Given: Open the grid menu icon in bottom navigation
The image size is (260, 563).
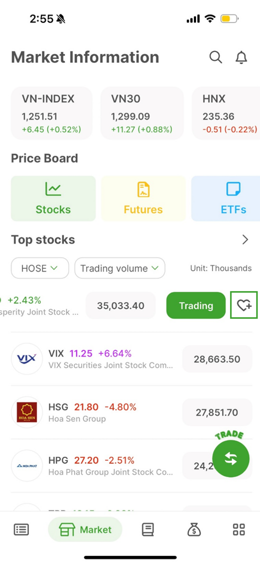Looking at the screenshot, I should pos(239,529).
